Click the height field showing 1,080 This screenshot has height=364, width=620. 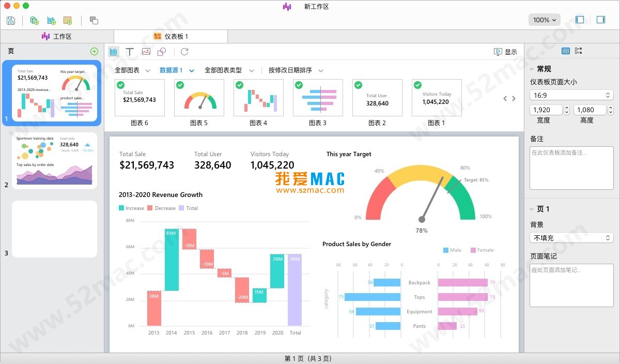click(591, 110)
